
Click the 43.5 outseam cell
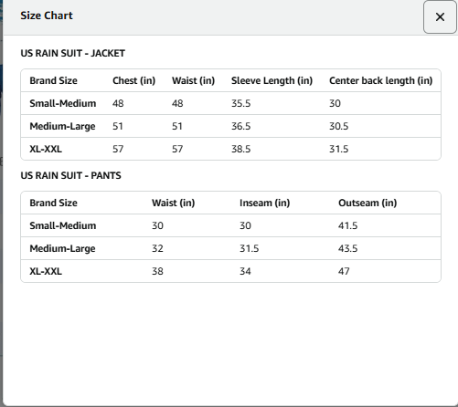(347, 248)
